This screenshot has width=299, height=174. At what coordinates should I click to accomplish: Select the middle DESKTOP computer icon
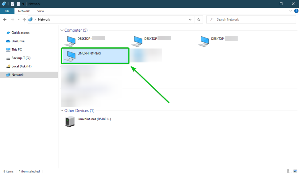[x=137, y=41]
